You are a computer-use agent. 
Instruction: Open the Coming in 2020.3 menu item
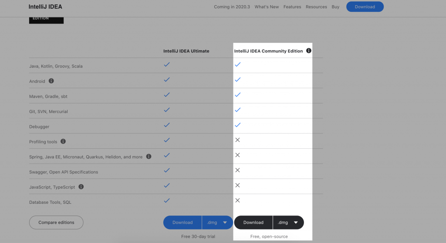point(232,7)
